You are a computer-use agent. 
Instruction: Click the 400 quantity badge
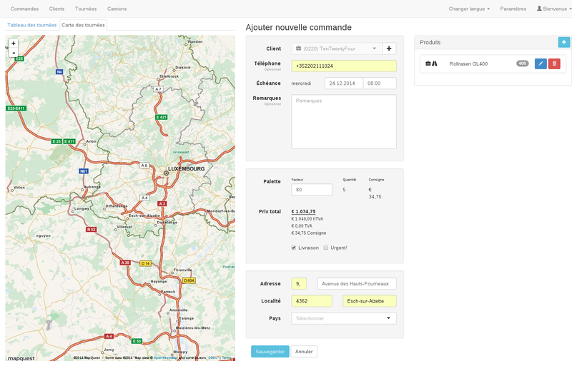[523, 63]
